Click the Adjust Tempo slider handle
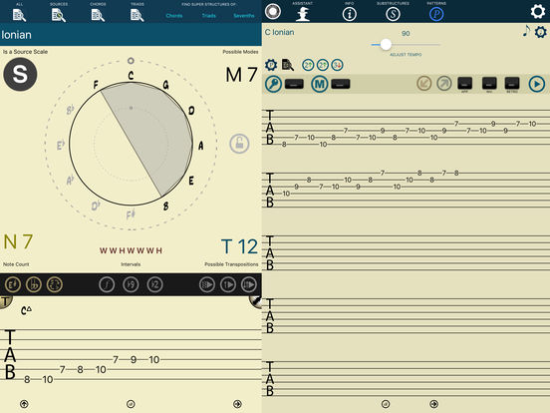The image size is (550, 413). tap(386, 44)
